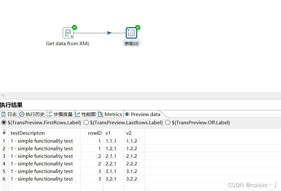Click the Metrics tab graph icon
Viewport: 281px width, 191px height.
[x=101, y=114]
